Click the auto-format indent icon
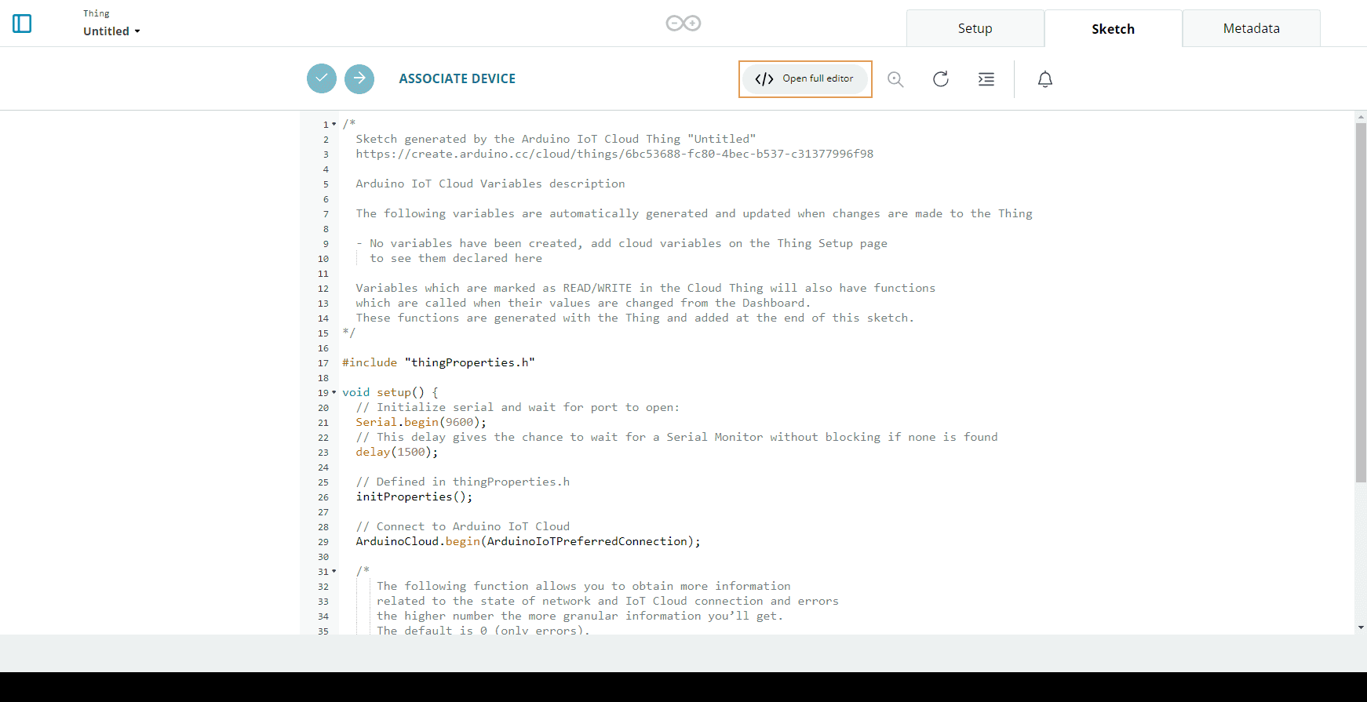Viewport: 1367px width, 702px height. [986, 79]
